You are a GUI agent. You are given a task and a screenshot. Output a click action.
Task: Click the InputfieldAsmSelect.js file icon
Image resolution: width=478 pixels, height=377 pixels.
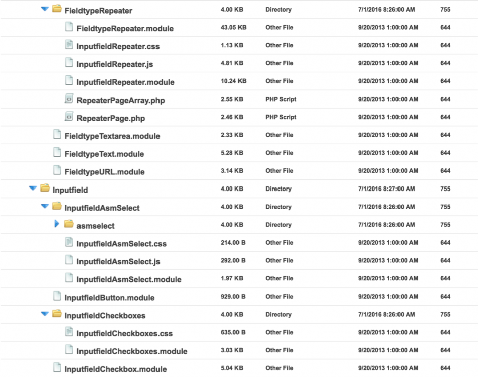click(69, 260)
